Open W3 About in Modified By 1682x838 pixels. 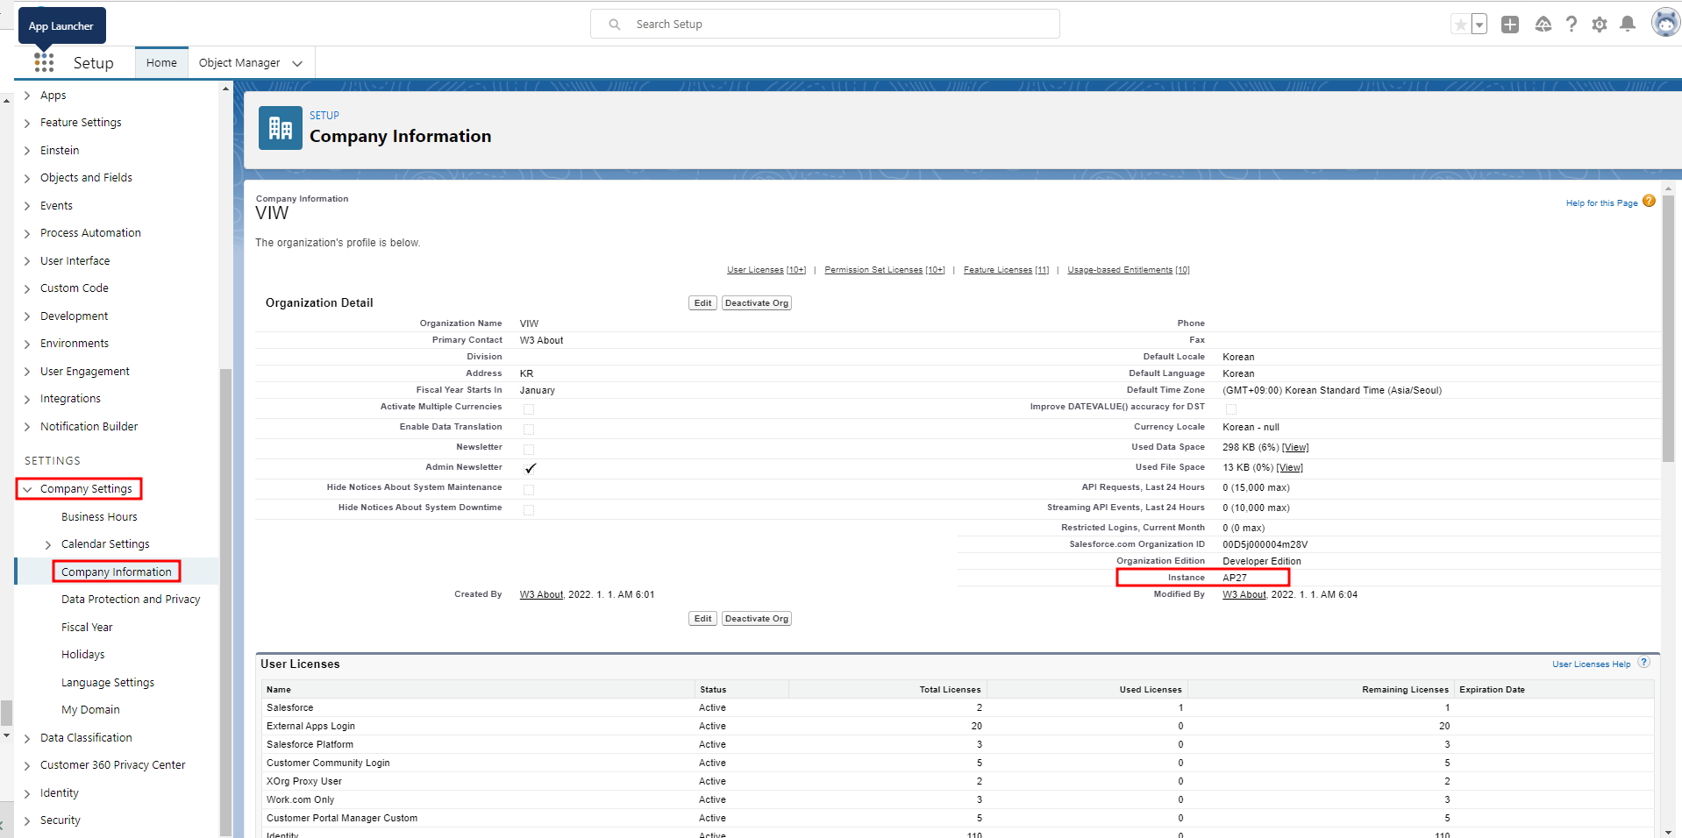click(x=1244, y=594)
